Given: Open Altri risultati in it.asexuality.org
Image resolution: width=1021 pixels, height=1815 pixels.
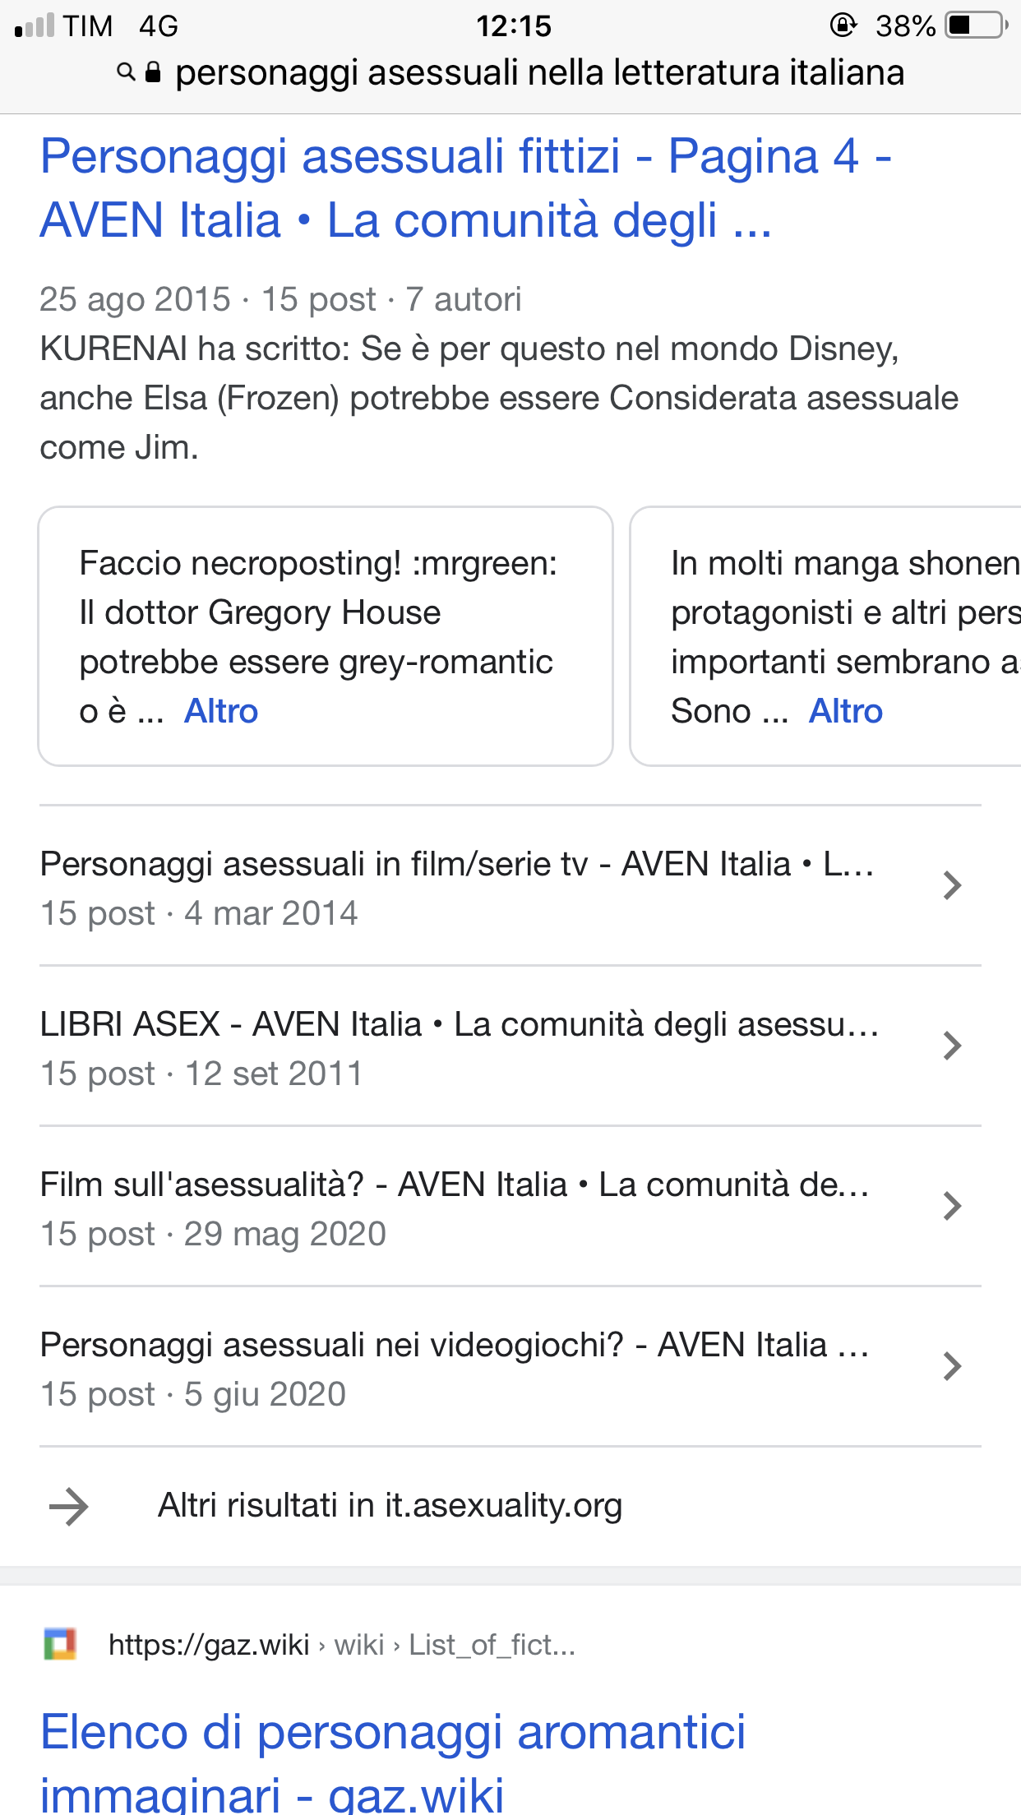Looking at the screenshot, I should coord(390,1506).
